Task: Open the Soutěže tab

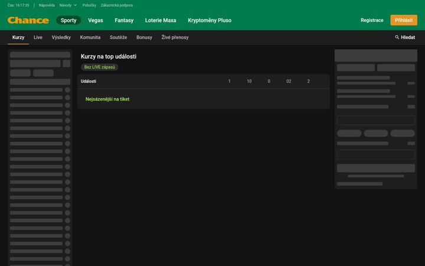Action: [118, 37]
